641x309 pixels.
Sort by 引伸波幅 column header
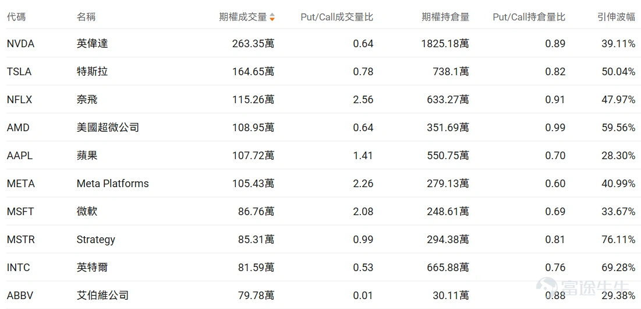click(x=616, y=17)
